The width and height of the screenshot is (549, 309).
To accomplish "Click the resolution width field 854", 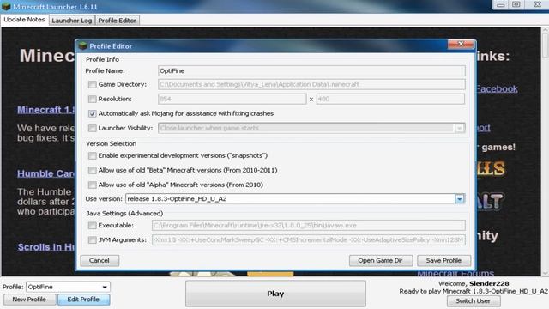I will (232, 100).
